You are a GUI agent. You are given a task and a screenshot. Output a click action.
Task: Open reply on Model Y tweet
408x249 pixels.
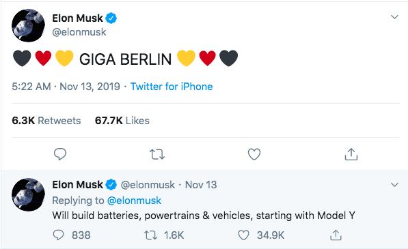pos(58,235)
